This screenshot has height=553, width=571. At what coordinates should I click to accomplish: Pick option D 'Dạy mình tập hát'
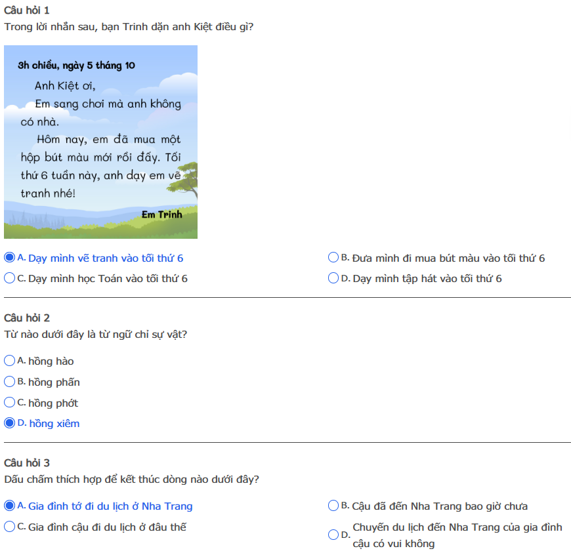point(333,278)
